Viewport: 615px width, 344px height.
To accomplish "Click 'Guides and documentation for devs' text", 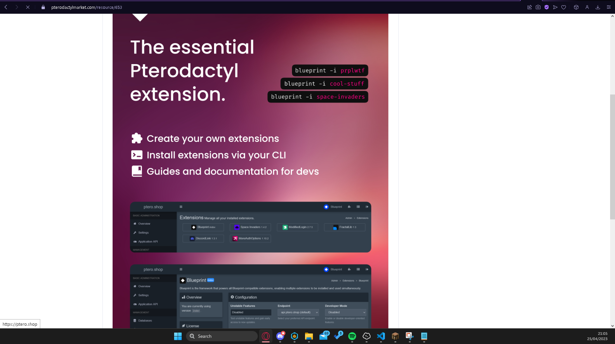I will (x=233, y=171).
